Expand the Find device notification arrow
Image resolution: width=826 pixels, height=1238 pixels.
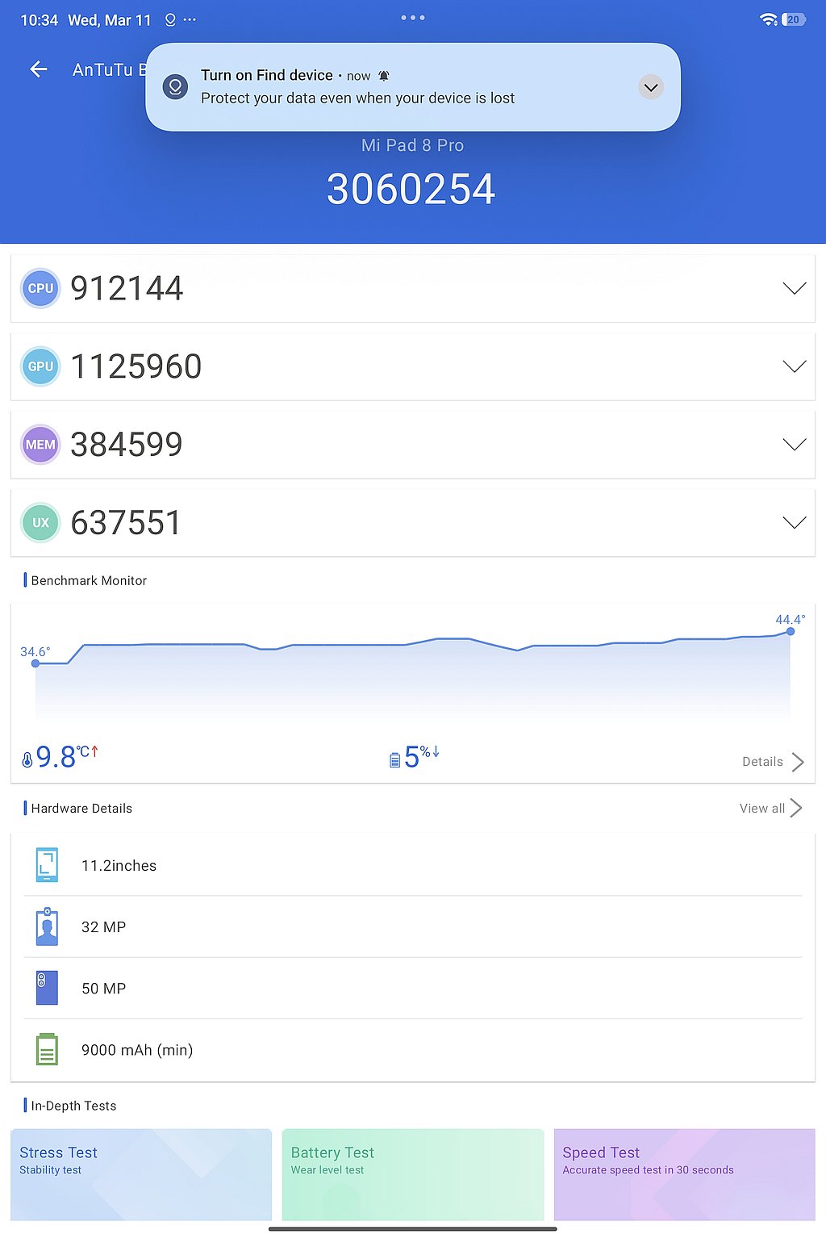pyautogui.click(x=651, y=87)
